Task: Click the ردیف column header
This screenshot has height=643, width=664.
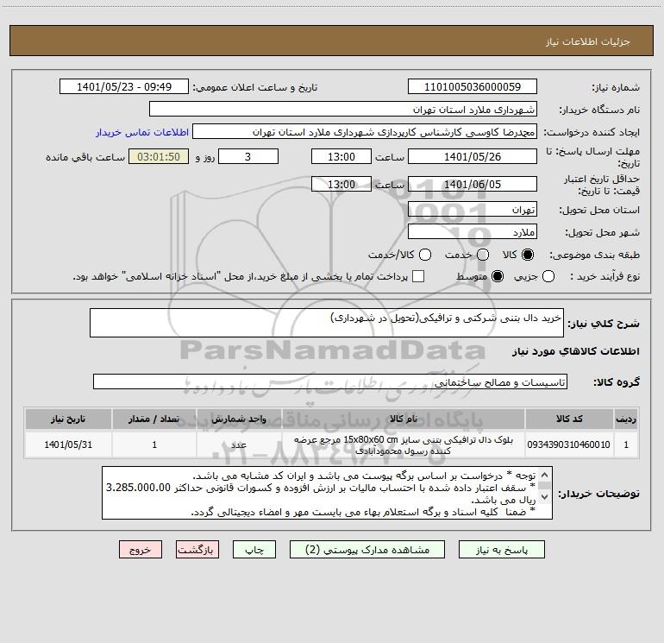Action: click(626, 419)
